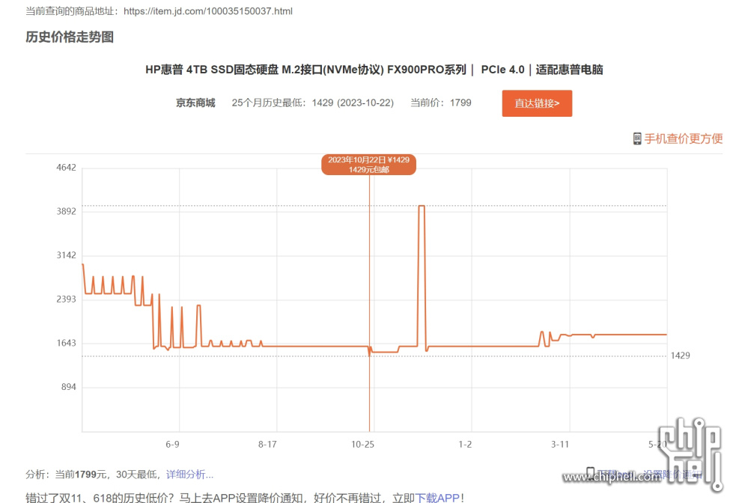733x503 pixels.
Task: Click the 4642 y-axis label
Action: point(66,168)
